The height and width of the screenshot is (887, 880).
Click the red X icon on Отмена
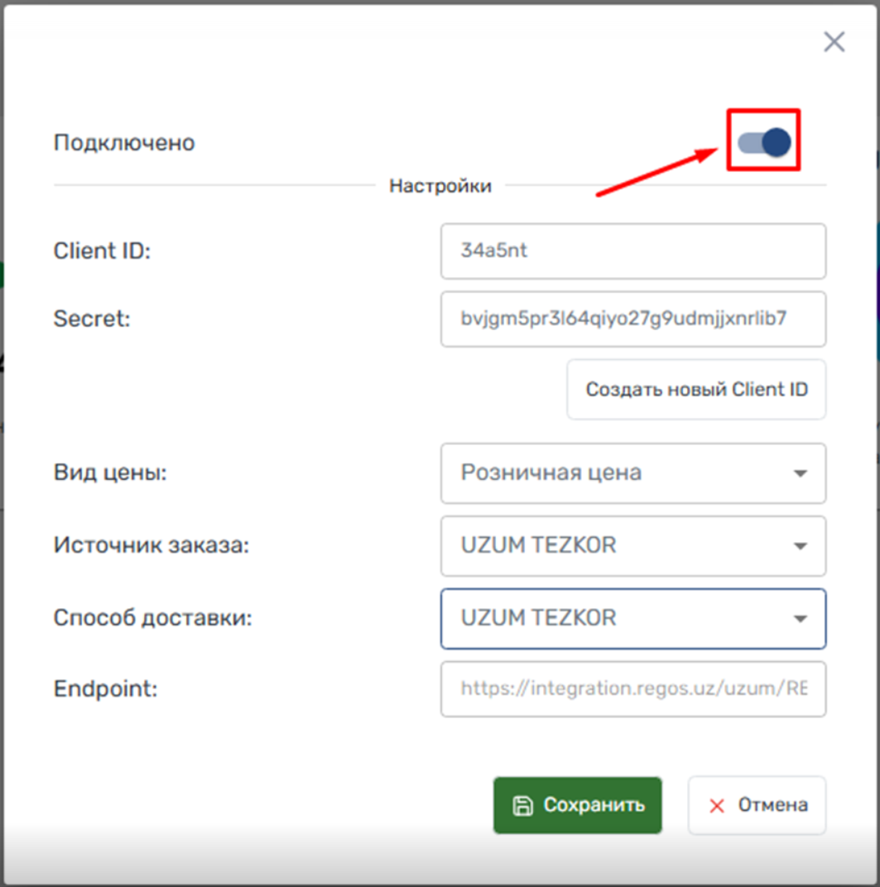tap(716, 806)
